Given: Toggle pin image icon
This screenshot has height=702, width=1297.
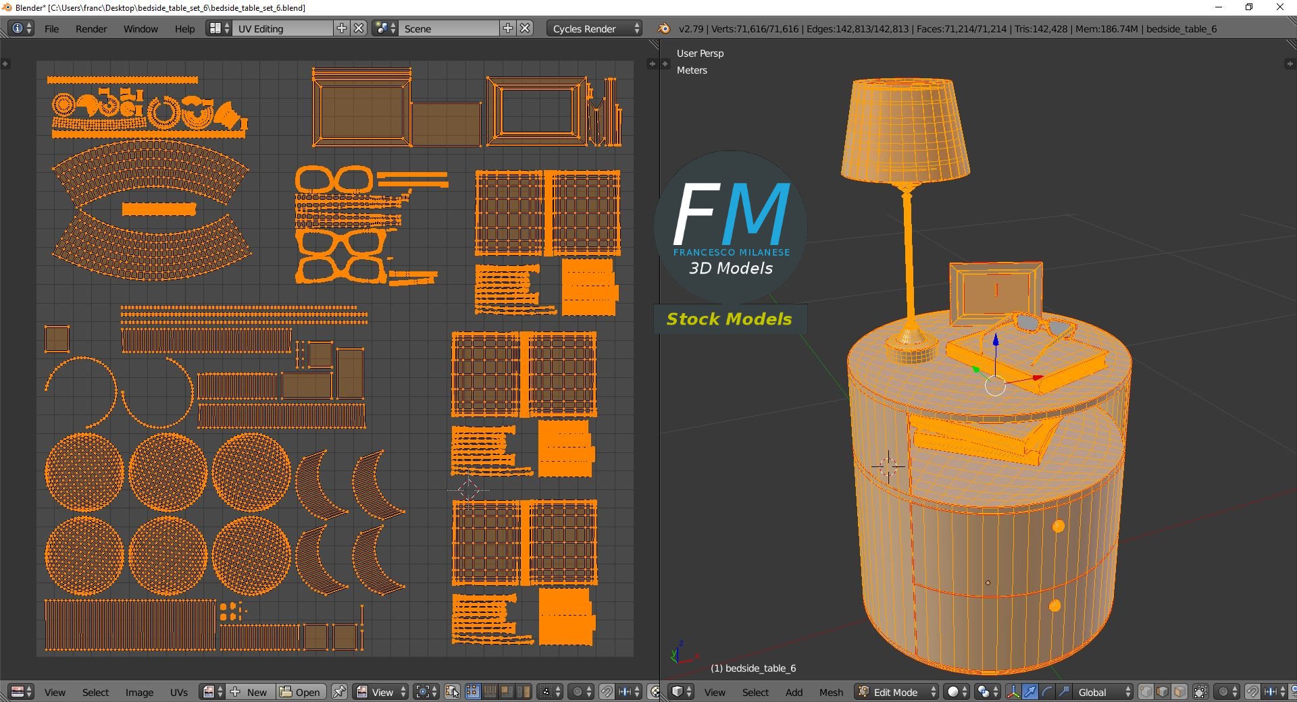Looking at the screenshot, I should pyautogui.click(x=340, y=692).
